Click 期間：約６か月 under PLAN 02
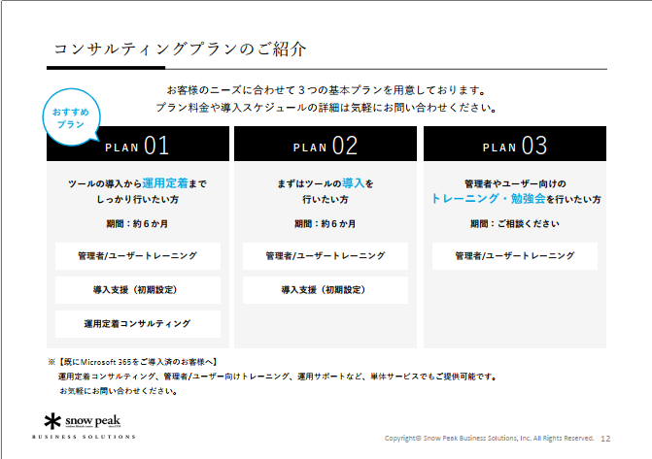The width and height of the screenshot is (652, 459). (x=326, y=224)
